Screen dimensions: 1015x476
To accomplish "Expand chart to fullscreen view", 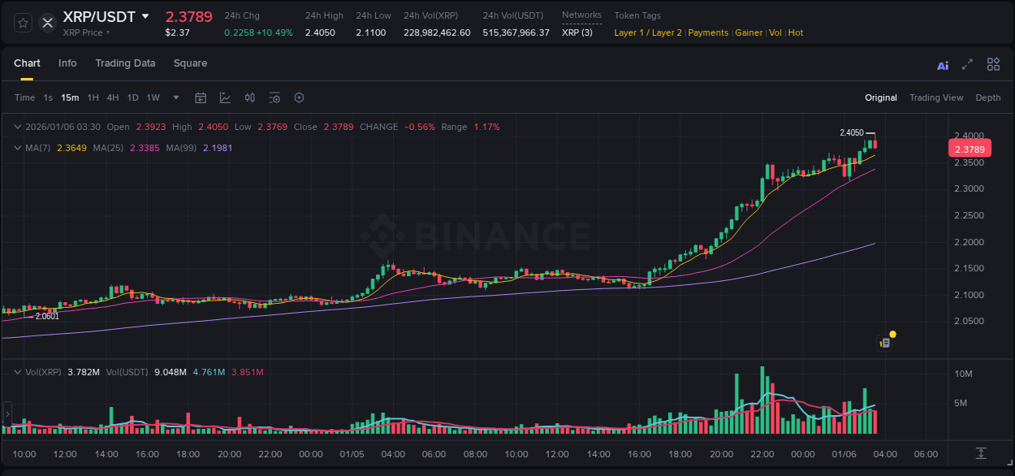I will [967, 64].
